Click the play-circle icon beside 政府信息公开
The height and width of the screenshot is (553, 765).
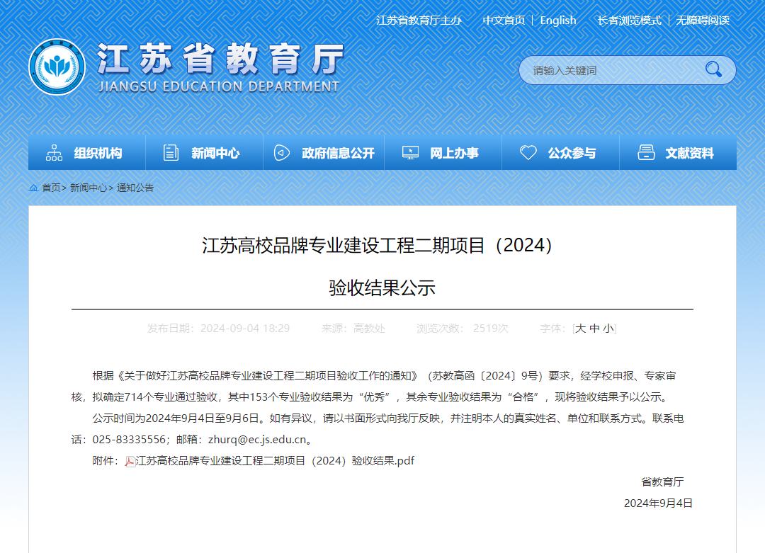tap(281, 153)
